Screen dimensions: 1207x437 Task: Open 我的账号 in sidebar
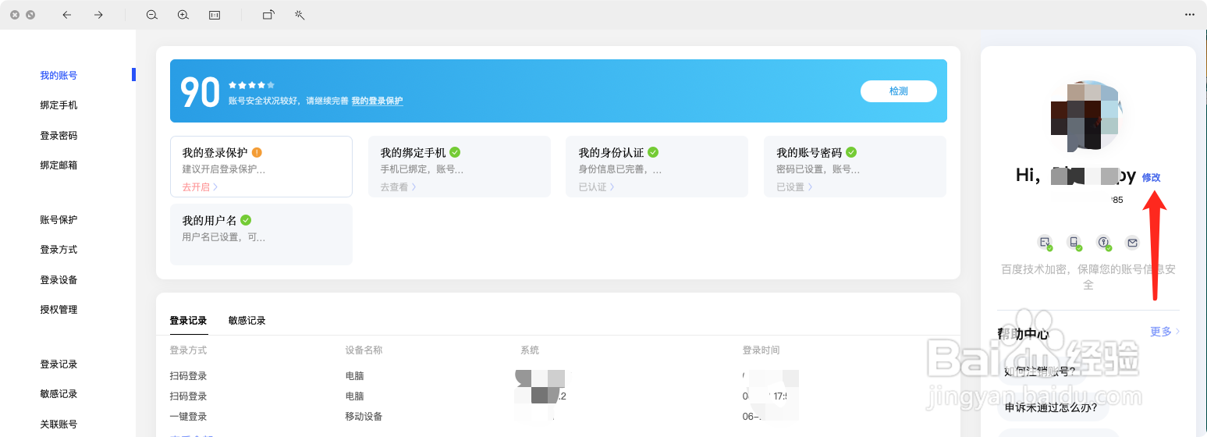59,76
